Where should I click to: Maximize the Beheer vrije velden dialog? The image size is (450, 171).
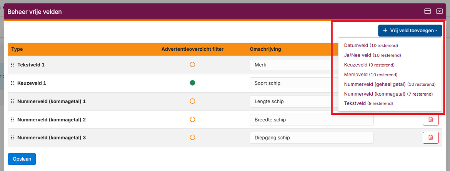point(427,11)
